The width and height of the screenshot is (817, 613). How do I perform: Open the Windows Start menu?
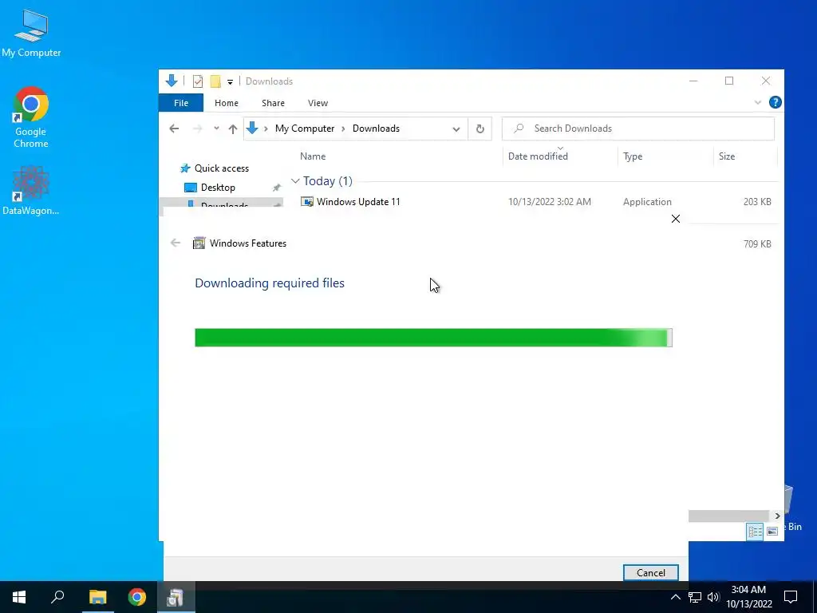(19, 597)
